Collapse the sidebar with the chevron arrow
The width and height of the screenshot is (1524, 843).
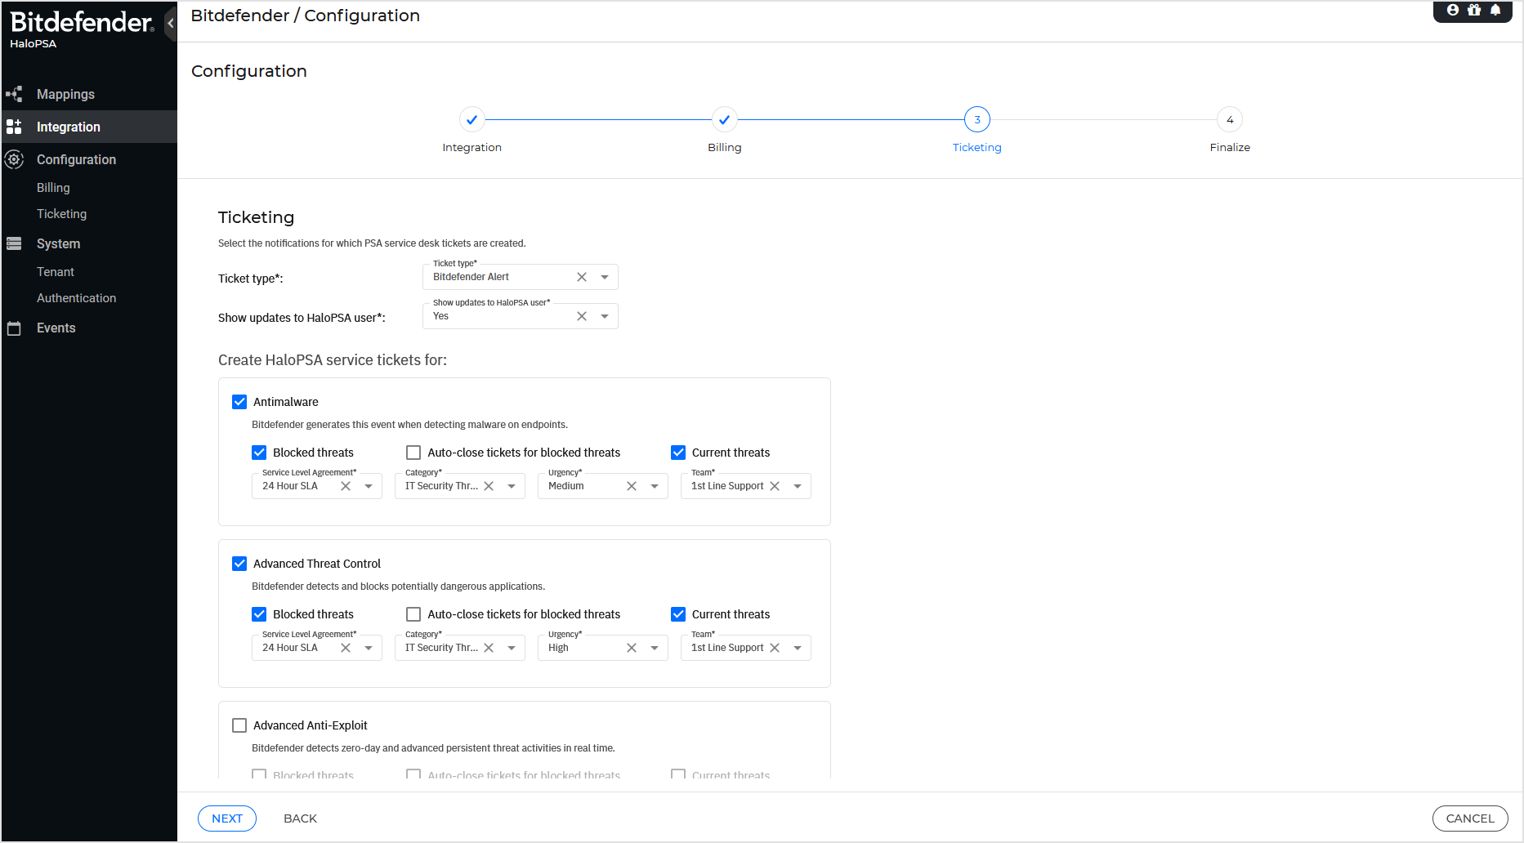pyautogui.click(x=170, y=23)
